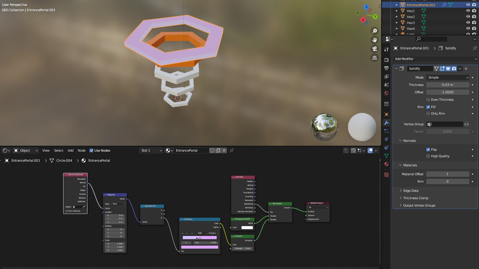The height and width of the screenshot is (269, 479).
Task: Open the Select menu in the shader editor
Action: coord(58,150)
